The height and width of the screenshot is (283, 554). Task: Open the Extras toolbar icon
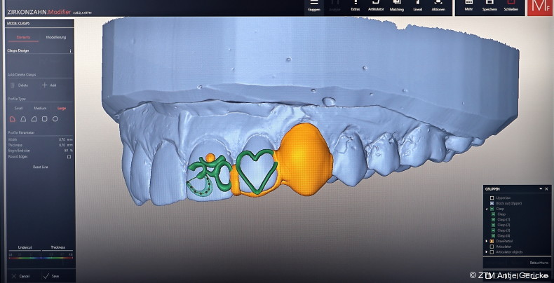[356, 5]
